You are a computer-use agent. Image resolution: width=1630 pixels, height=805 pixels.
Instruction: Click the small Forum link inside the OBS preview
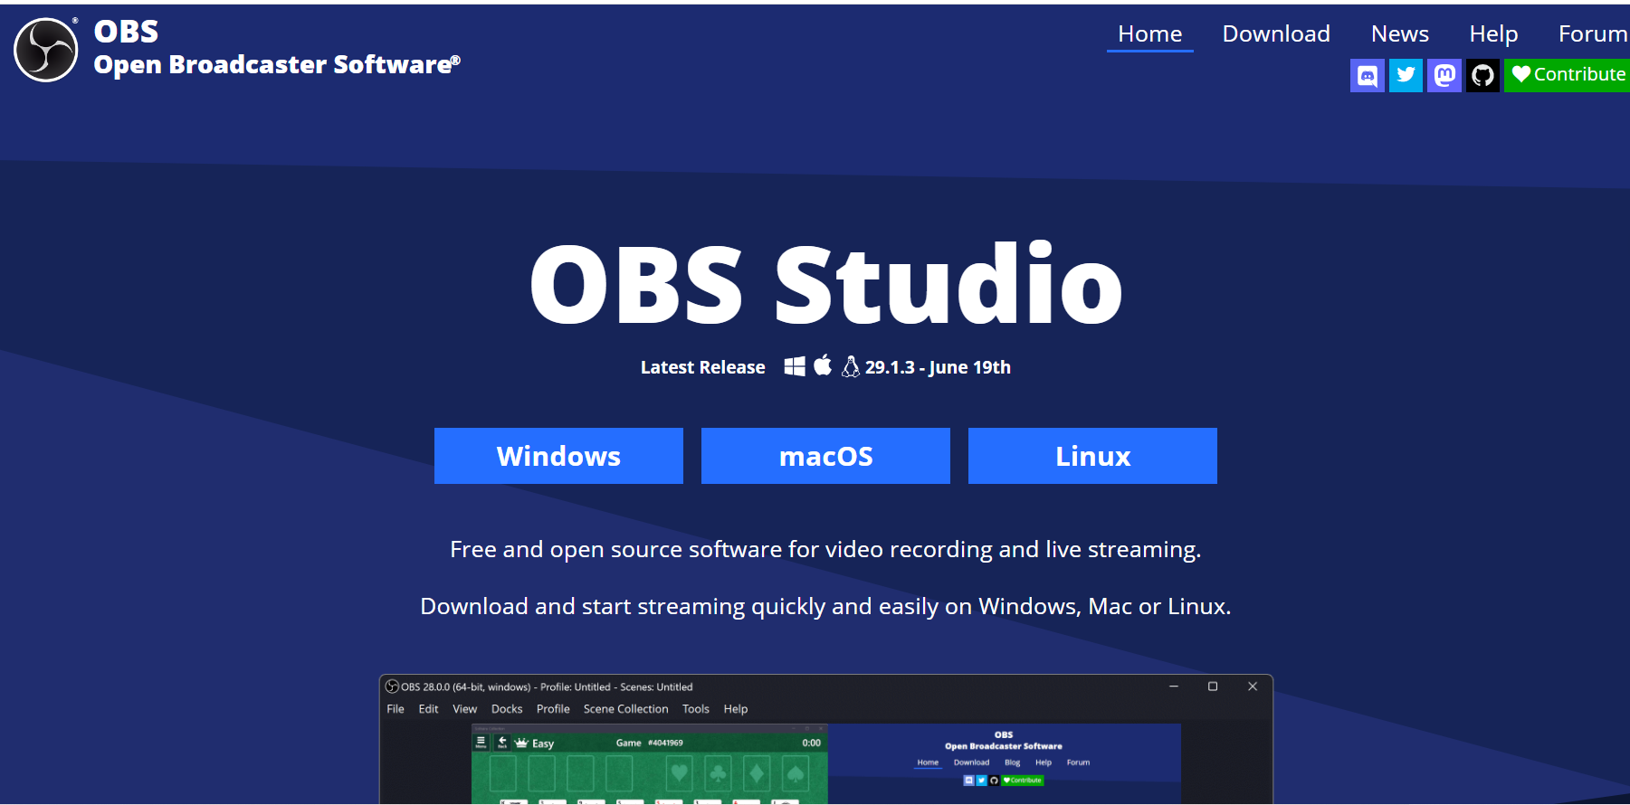pos(1078,762)
